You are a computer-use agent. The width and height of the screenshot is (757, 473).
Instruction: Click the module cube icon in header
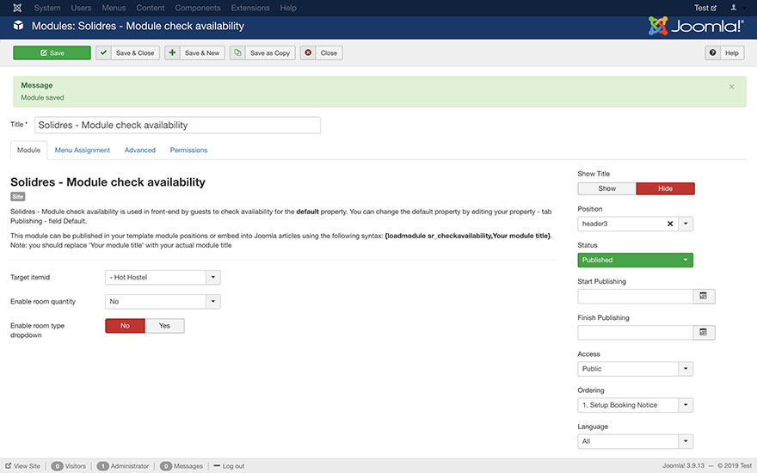[x=18, y=26]
